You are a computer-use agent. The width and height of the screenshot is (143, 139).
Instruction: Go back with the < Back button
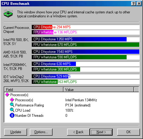[78, 132]
